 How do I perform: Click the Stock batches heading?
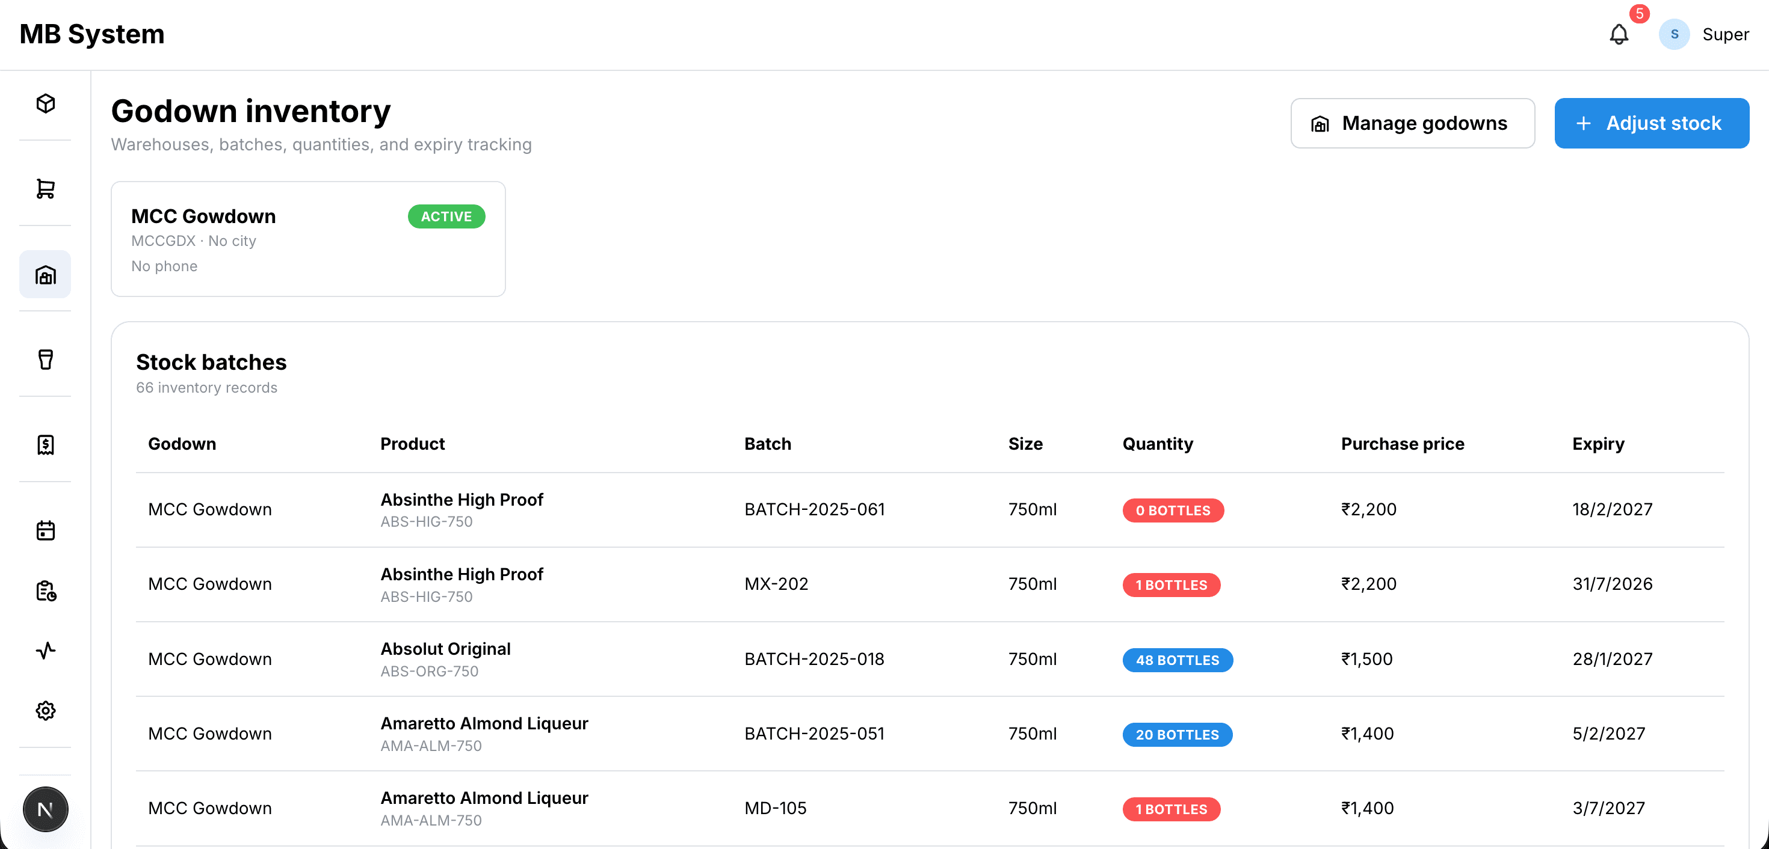[211, 363]
